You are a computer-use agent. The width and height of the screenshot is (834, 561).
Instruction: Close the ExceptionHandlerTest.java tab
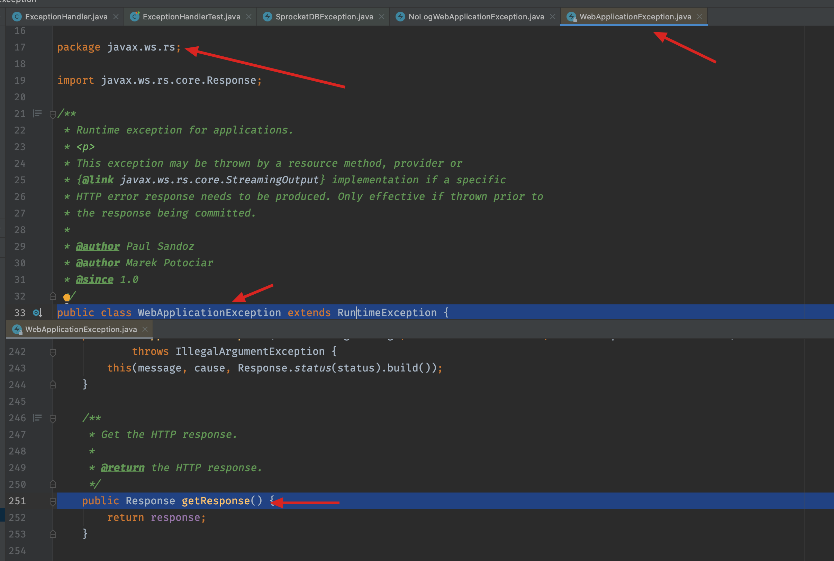249,17
